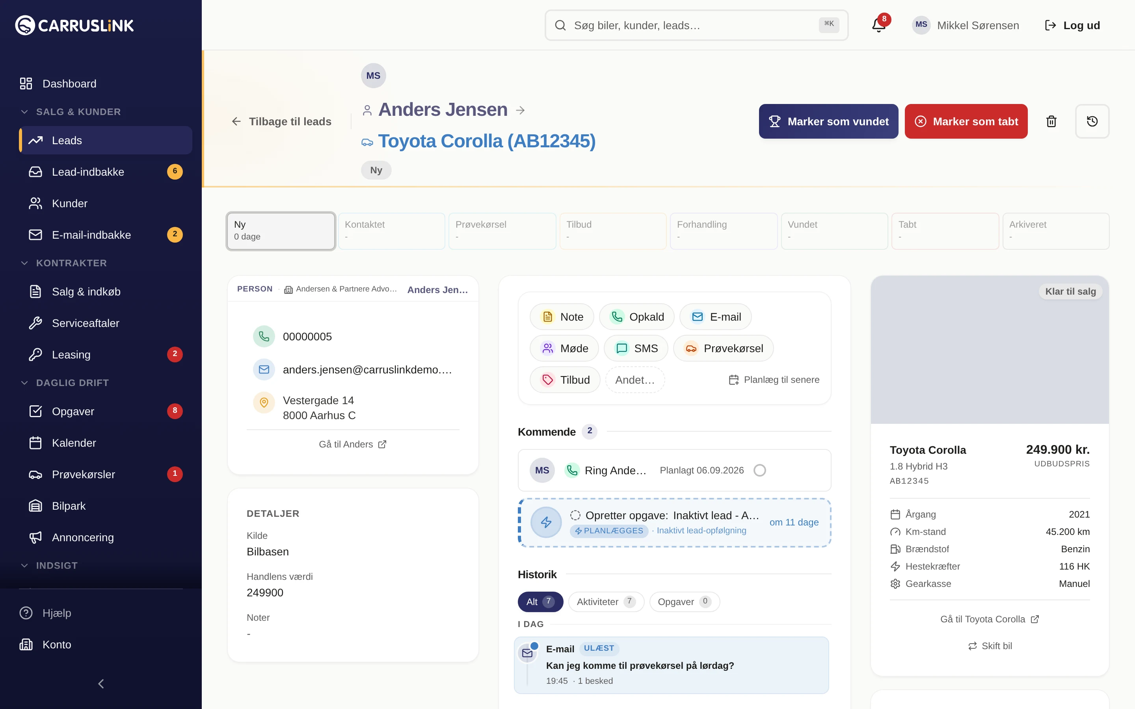Add a Prøvekørsel activity
1135x709 pixels.
[x=723, y=349]
